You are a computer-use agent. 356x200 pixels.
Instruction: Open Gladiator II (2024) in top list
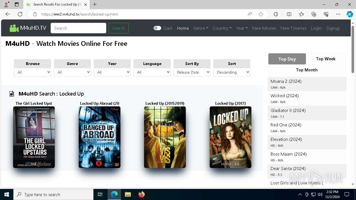coord(288,110)
